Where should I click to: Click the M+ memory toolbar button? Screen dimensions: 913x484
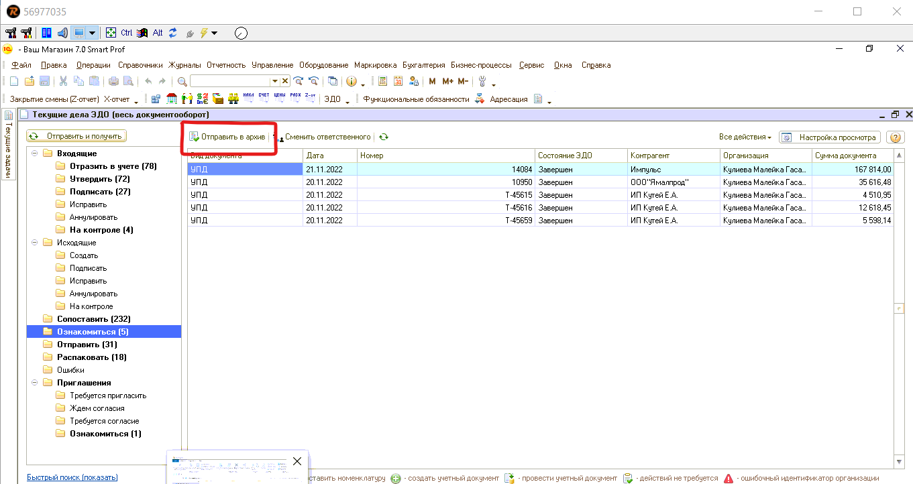pos(447,81)
